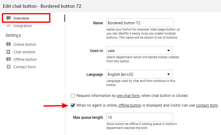Uncheck the offline button displayed checkbox
Screen dimensions: 221x135
(73, 105)
